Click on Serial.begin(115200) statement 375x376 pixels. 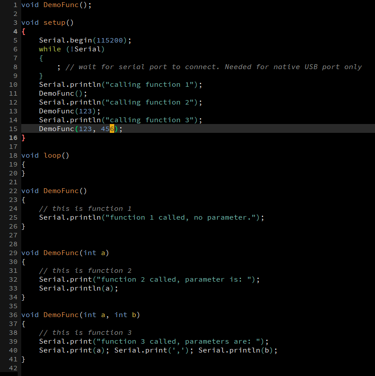click(85, 40)
